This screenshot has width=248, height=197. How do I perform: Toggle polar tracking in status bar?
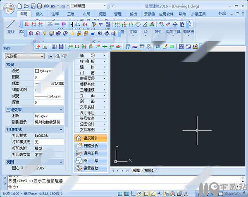140,194
